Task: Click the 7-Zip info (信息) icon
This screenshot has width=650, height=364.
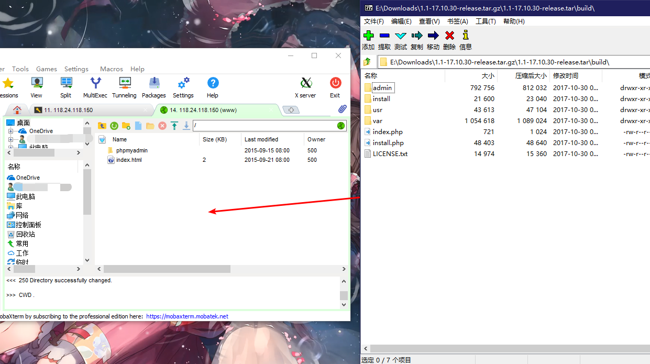Action: click(x=465, y=40)
